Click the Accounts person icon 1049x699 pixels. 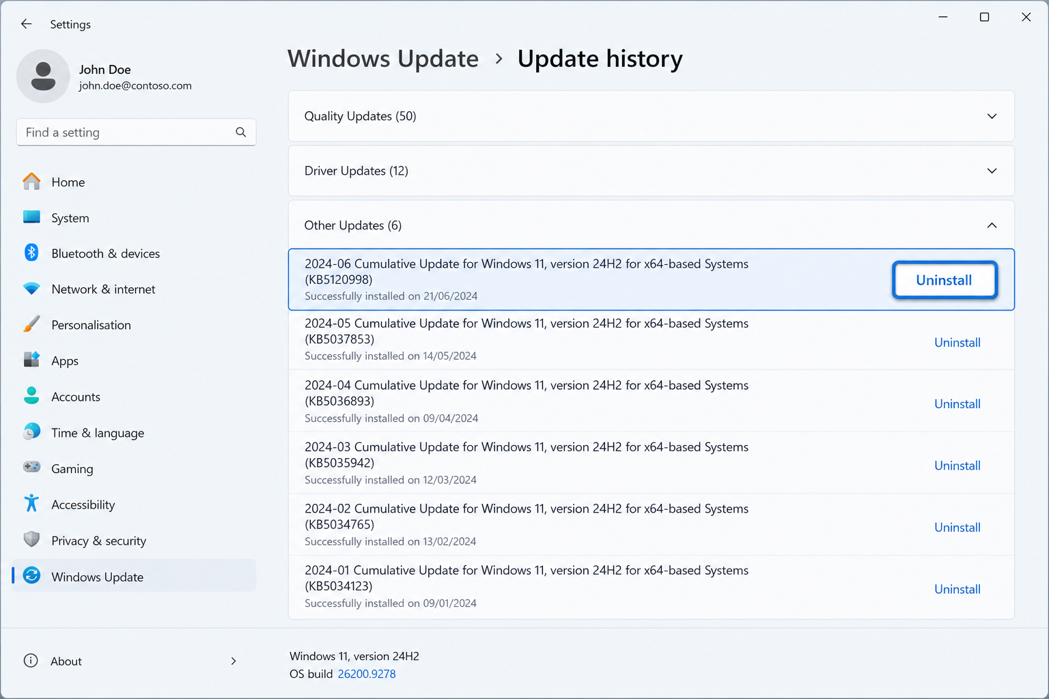[x=31, y=396]
